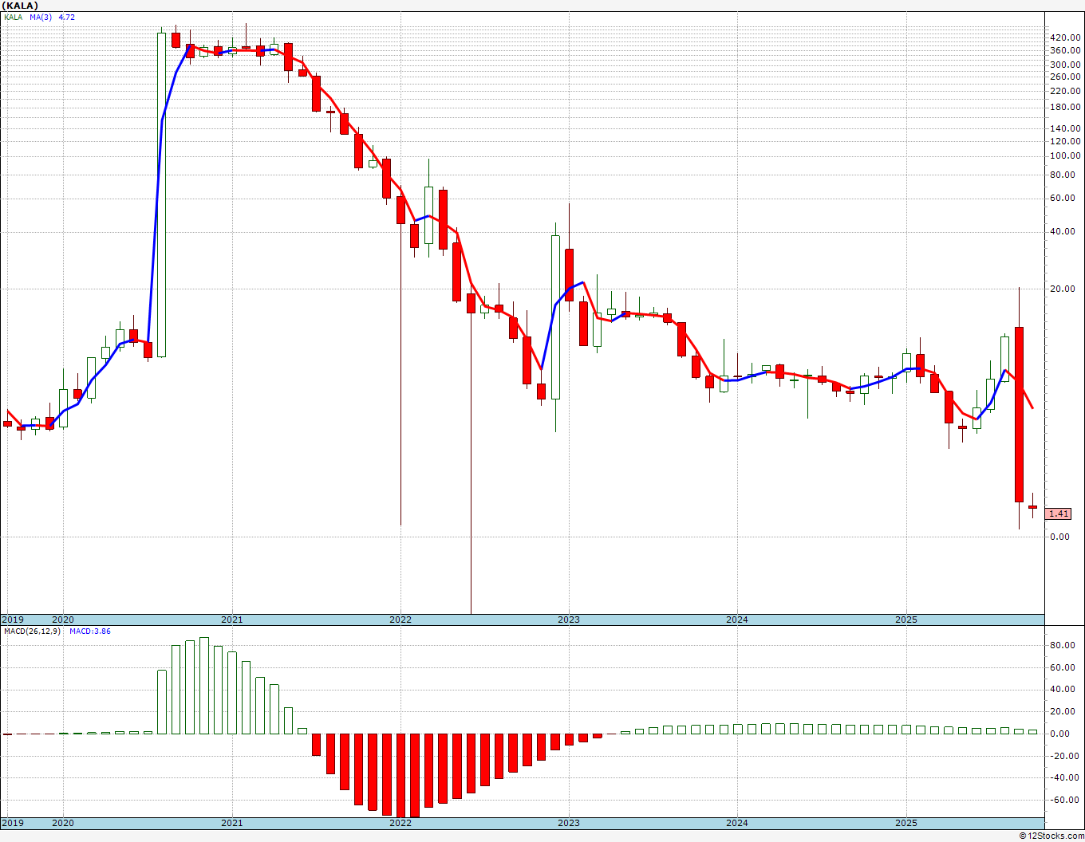1085x842 pixels.
Task: Click the 420.00 price axis label
Action: pyautogui.click(x=1066, y=37)
